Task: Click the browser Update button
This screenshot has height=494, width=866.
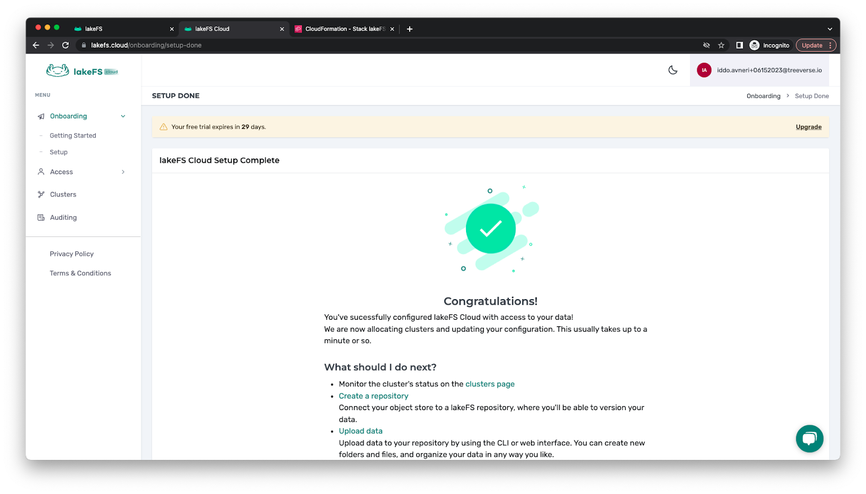Action: tap(816, 45)
